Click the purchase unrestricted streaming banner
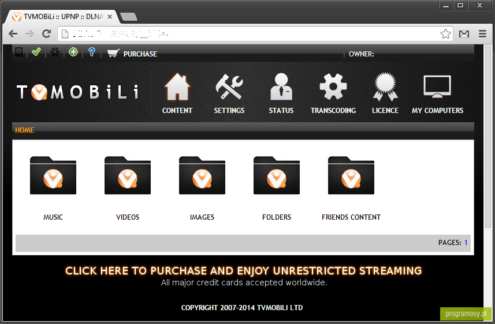495x324 pixels. click(243, 271)
